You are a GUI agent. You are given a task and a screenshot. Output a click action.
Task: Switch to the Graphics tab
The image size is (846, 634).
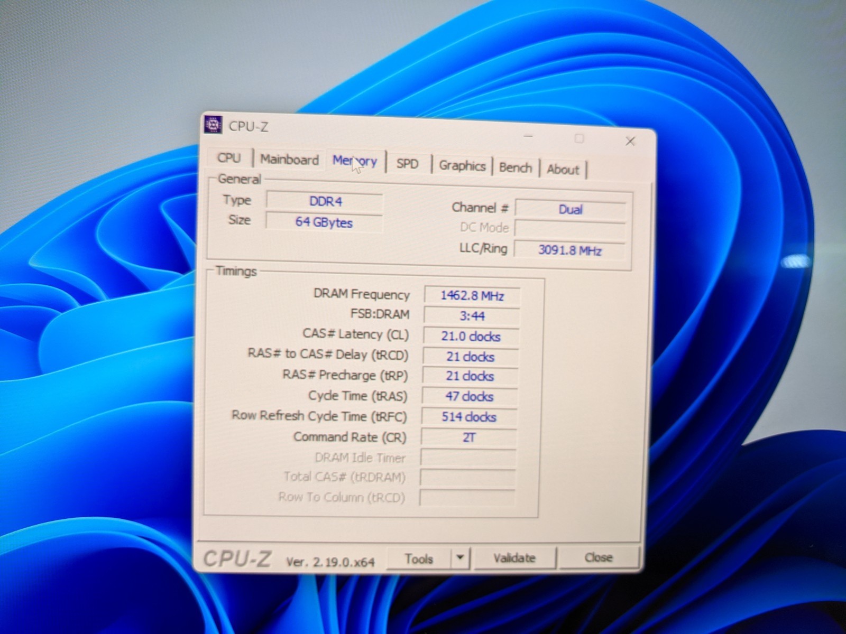(x=462, y=166)
